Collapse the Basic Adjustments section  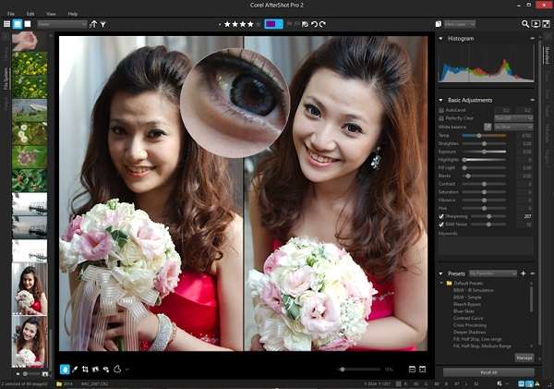click(x=440, y=100)
